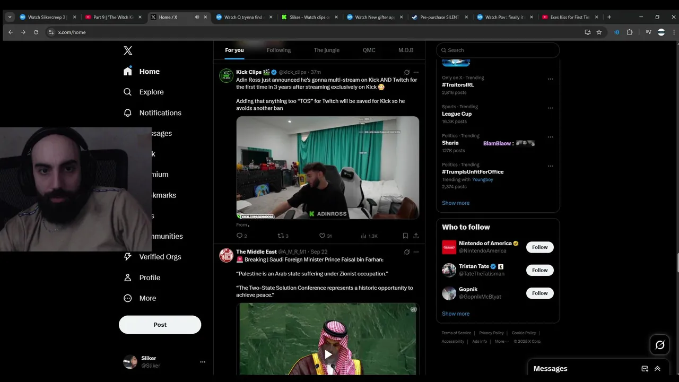Screen dimensions: 679x382
Task: Open the more options menu on The Middle East post
Action: 416,252
